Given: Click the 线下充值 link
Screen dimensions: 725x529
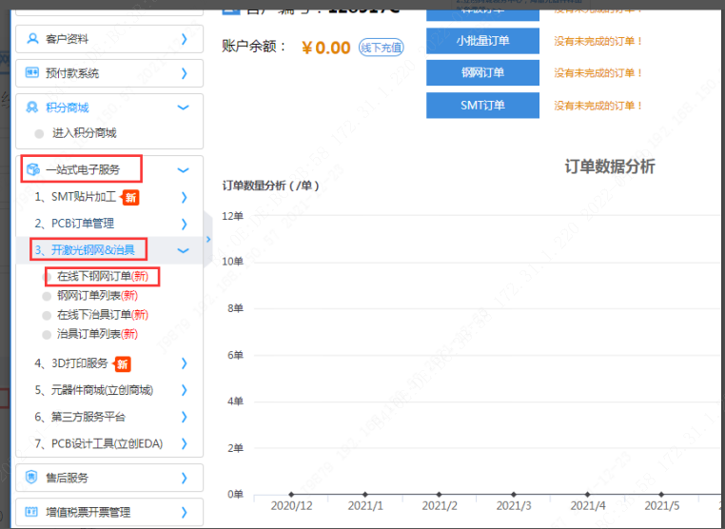Looking at the screenshot, I should (381, 48).
